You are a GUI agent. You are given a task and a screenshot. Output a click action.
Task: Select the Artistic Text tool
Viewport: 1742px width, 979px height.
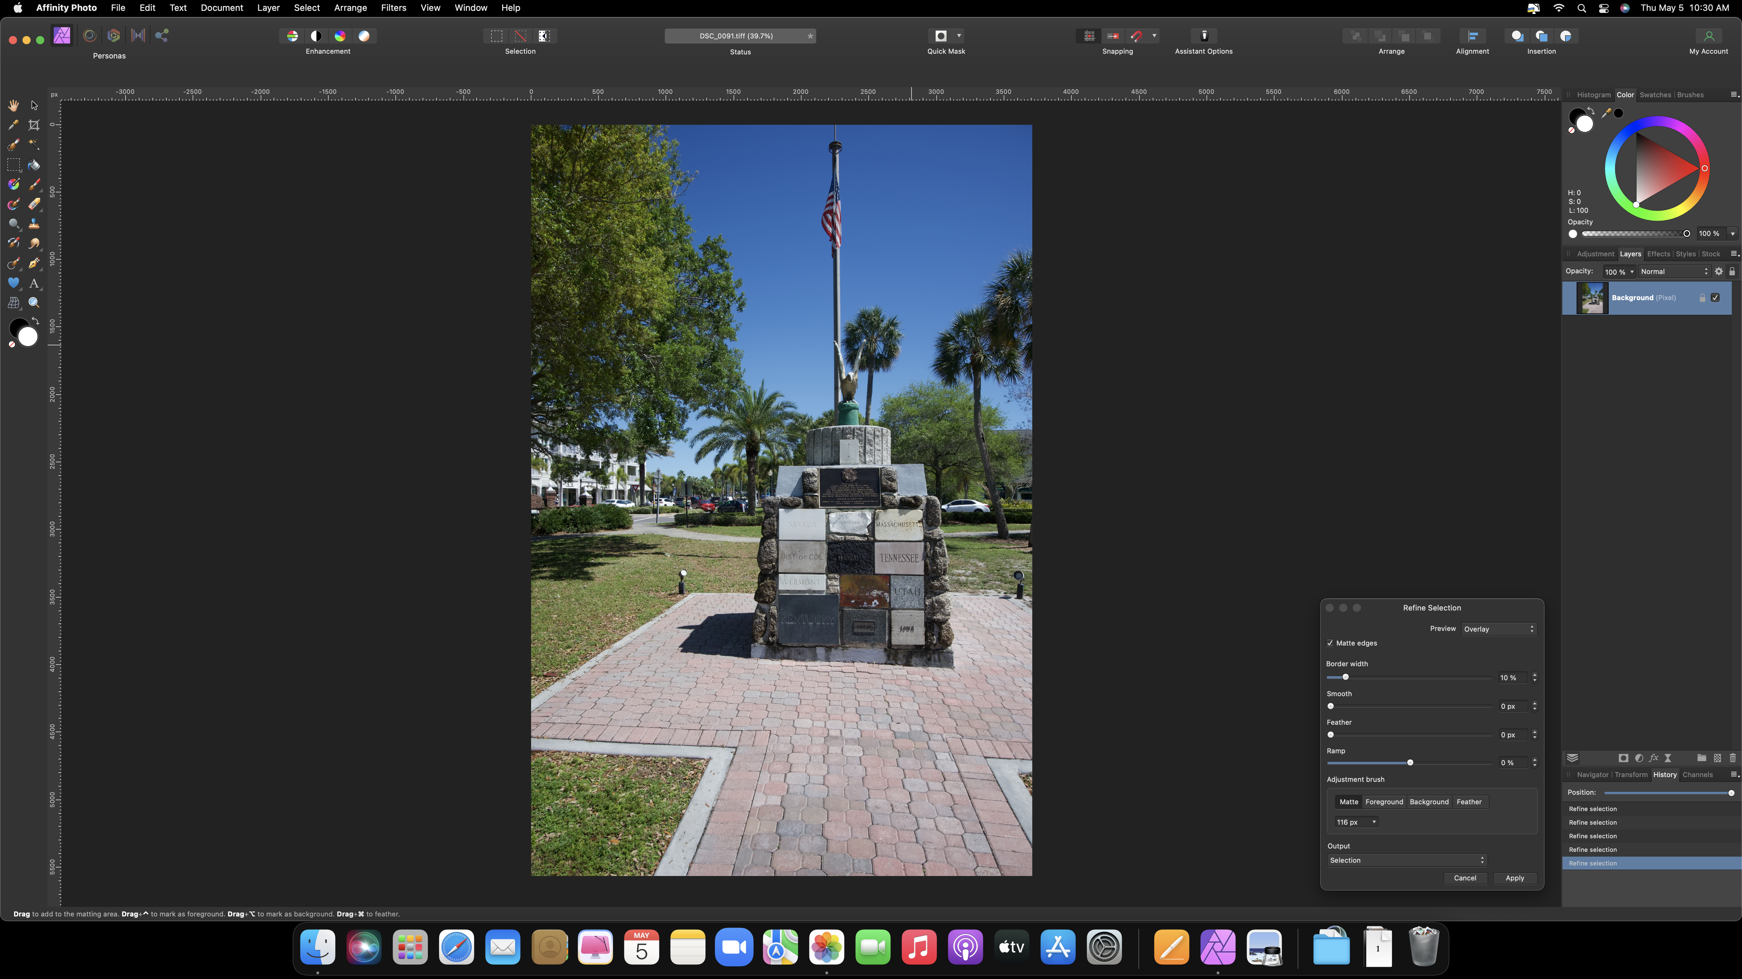click(x=34, y=283)
